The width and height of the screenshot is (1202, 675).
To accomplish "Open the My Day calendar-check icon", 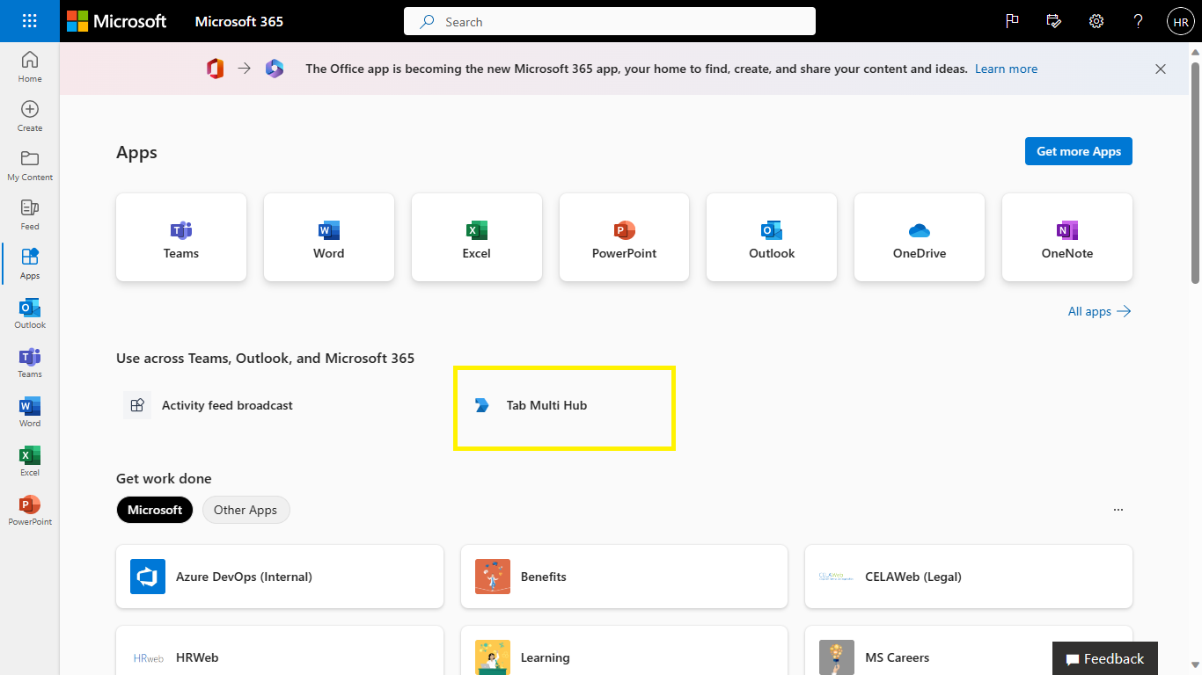I will click(1054, 21).
